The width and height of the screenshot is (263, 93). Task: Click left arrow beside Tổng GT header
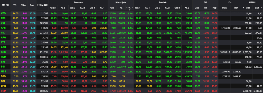click(37, 5)
